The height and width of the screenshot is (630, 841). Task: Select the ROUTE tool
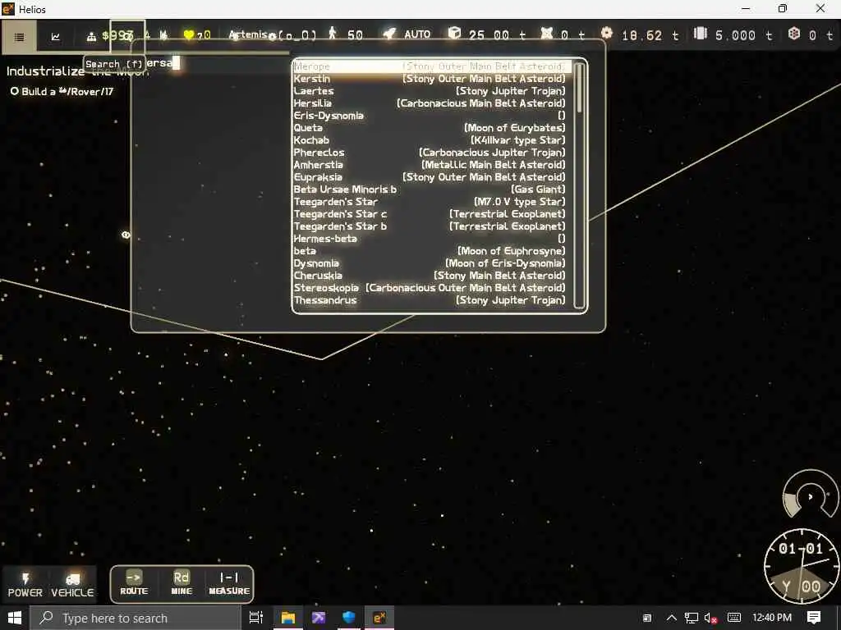point(134,583)
